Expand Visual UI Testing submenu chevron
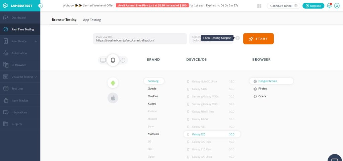The width and height of the screenshot is (343, 161). pyautogui.click(x=36, y=77)
